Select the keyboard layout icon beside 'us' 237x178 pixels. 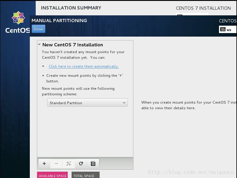pos(223,29)
